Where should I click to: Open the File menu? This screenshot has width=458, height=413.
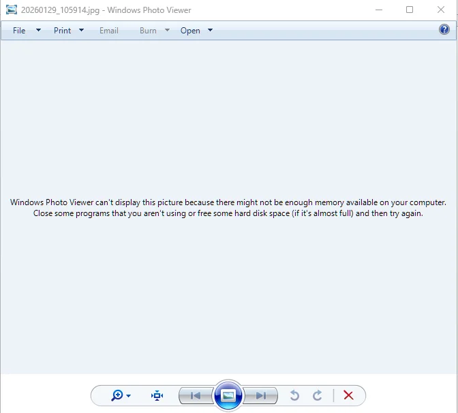pyautogui.click(x=19, y=31)
